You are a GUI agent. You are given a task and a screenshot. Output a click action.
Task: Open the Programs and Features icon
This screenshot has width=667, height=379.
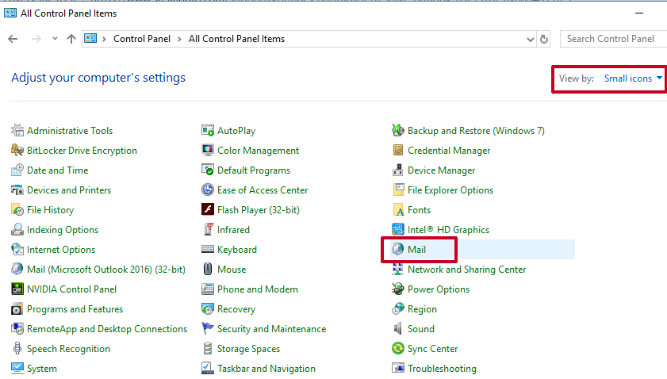(17, 308)
